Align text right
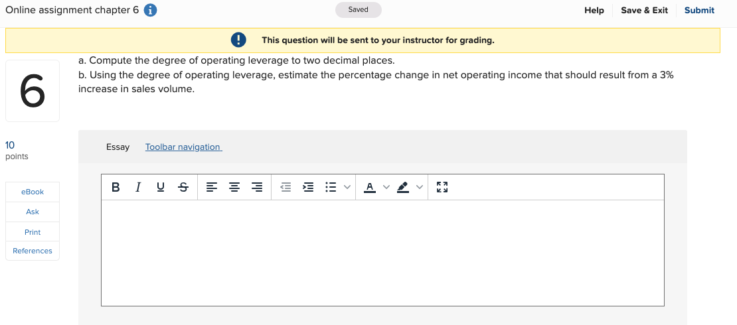737x325 pixels. pos(257,187)
